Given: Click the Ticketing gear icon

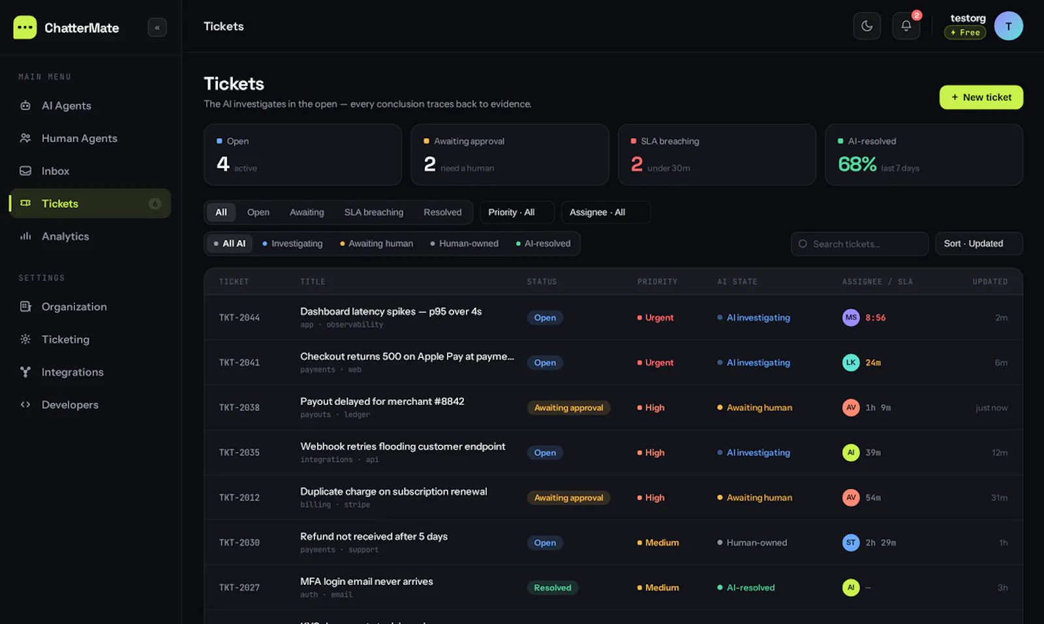Looking at the screenshot, I should coord(25,339).
